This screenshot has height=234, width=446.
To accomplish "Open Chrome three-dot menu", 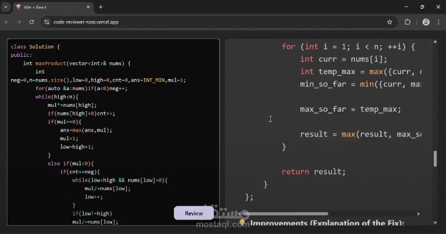I will click(439, 22).
